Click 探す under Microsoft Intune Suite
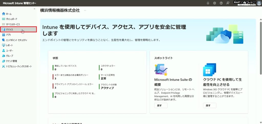This screenshot has width=262, height=124. click(x=161, y=106)
